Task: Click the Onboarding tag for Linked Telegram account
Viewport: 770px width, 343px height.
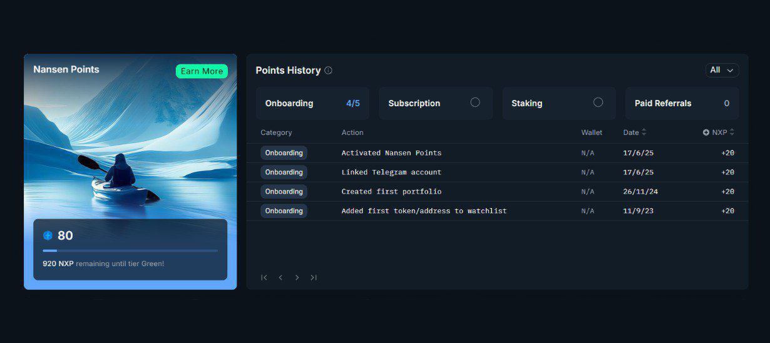Action: (x=284, y=172)
